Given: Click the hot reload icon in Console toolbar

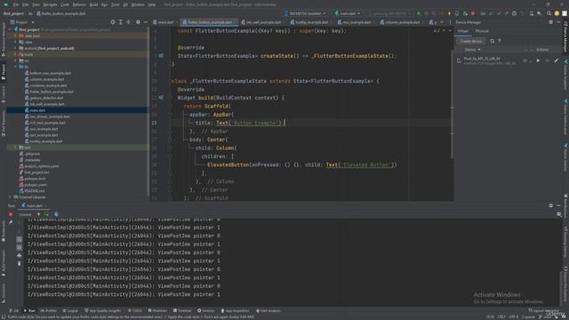Looking at the screenshot, I should [x=39, y=214].
